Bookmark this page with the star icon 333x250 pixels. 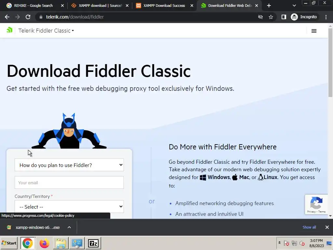[x=271, y=17]
